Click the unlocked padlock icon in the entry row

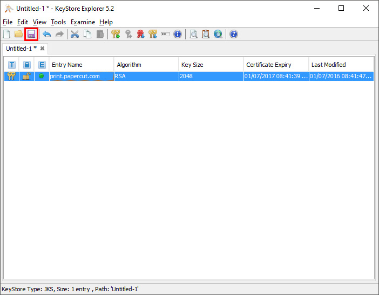(x=26, y=76)
